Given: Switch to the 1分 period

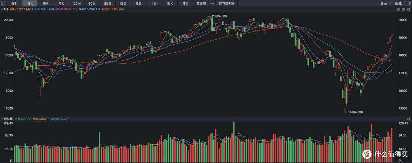Looking at the screenshot, I should tap(154, 3).
